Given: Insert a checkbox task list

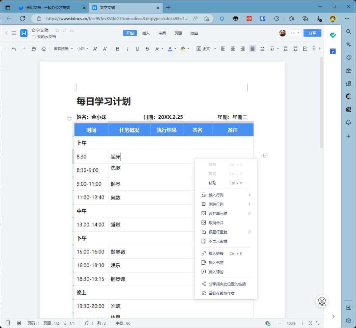Looking at the screenshot, I should pos(305,49).
